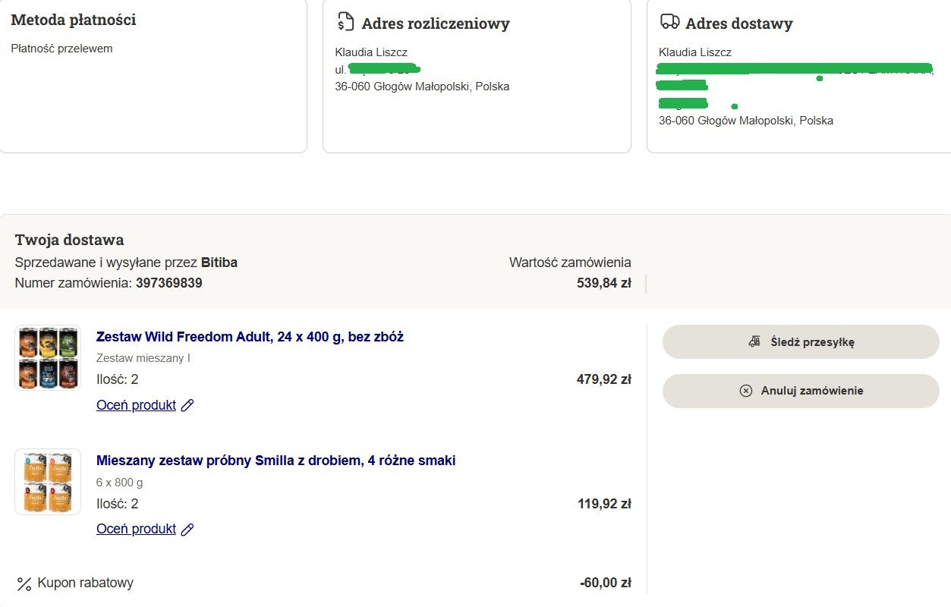
Task: Open Mieszany zestaw próbny Smilla product link
Action: pos(276,461)
